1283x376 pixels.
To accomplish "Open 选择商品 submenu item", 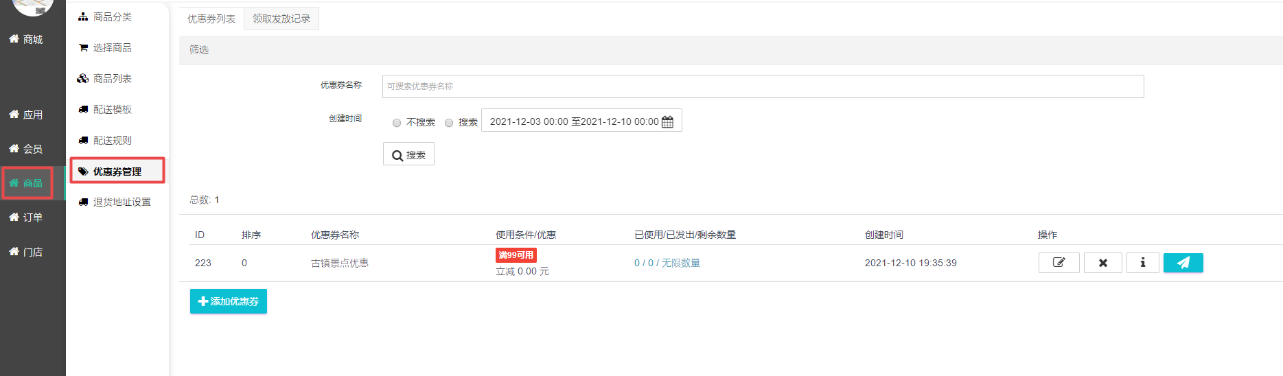I will coord(113,47).
